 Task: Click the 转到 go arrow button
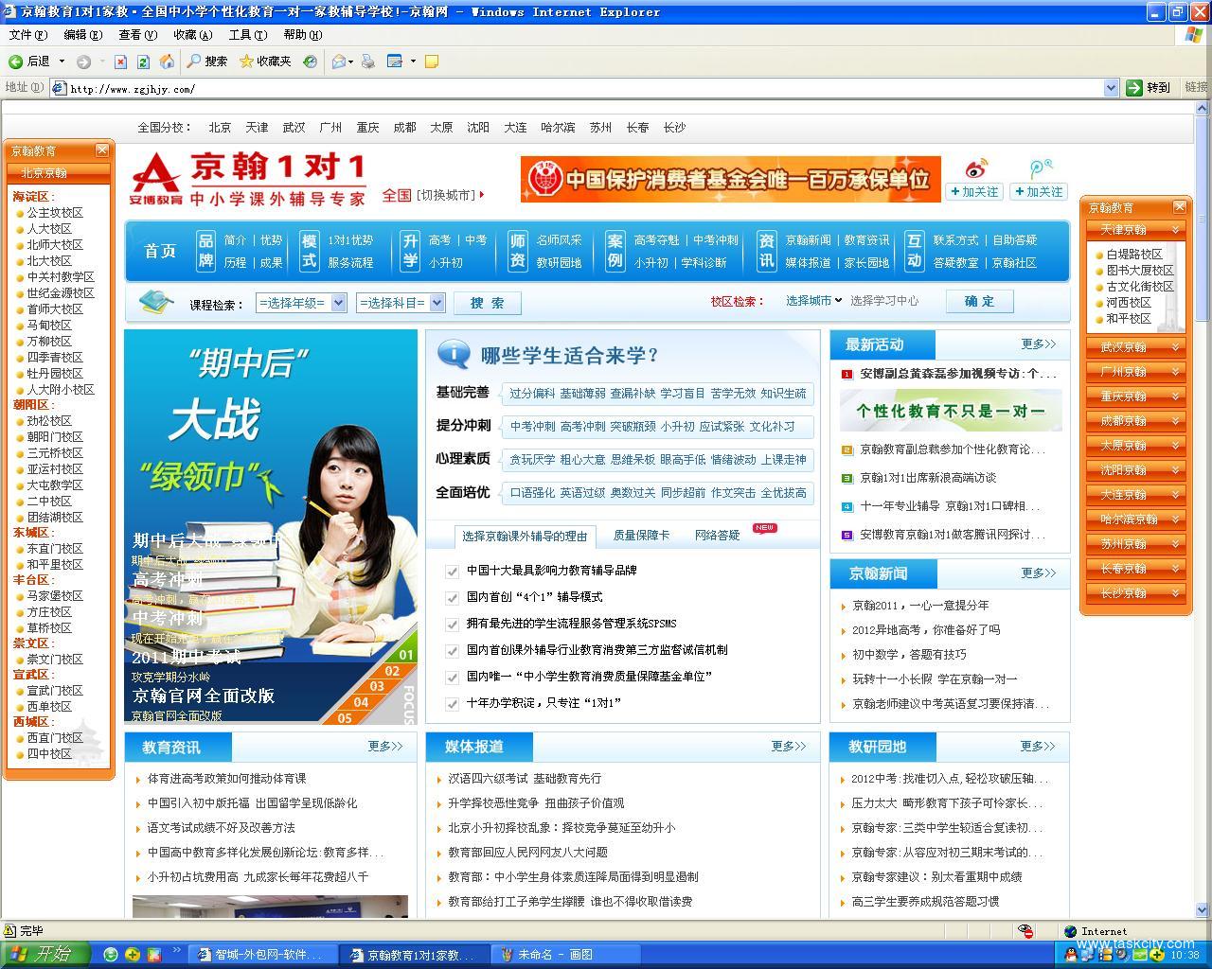[x=1148, y=87]
